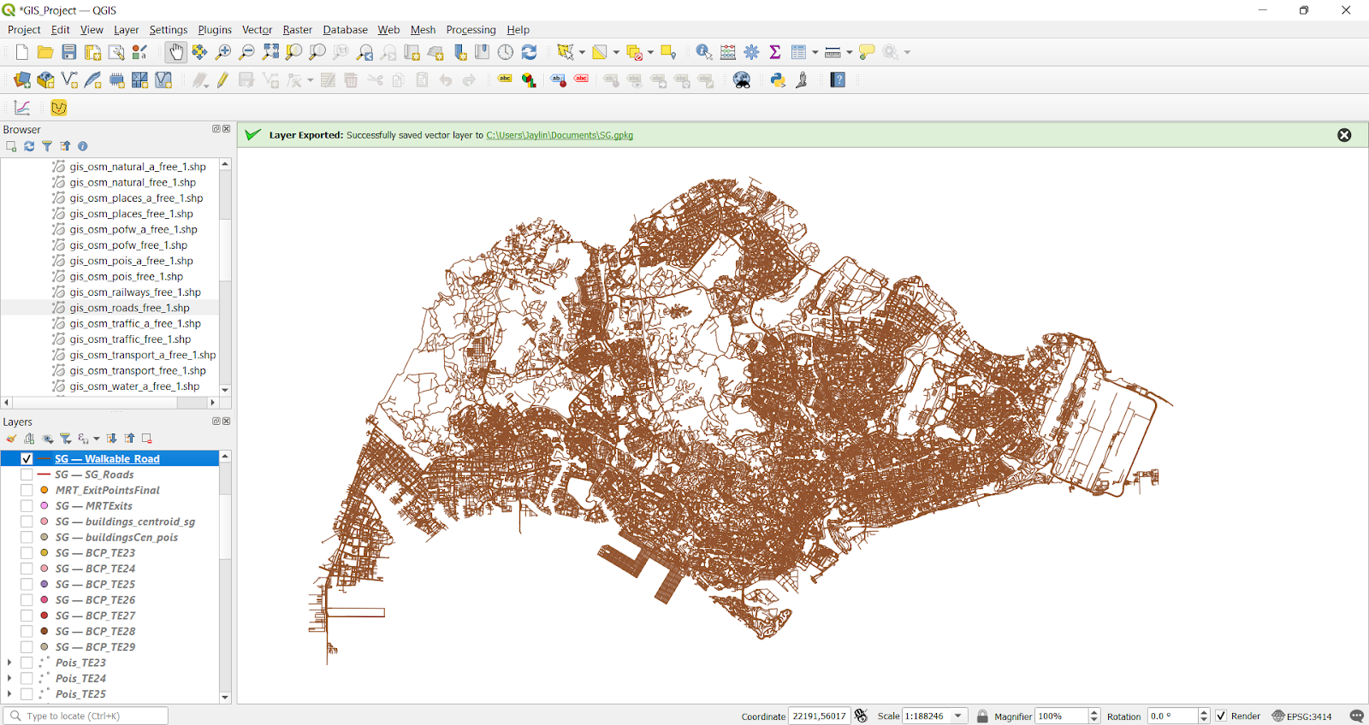Toggle the Render checkbox in status bar
The width and height of the screenshot is (1369, 725).
(1221, 716)
